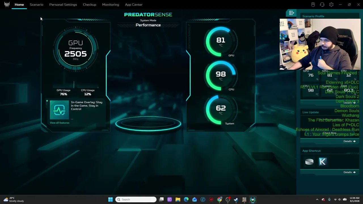Open the clock and date flyout
The height and width of the screenshot is (204, 363).
click(354, 199)
